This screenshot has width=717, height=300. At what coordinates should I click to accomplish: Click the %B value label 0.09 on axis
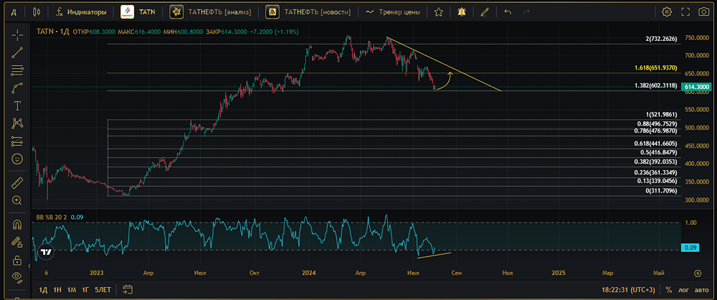coord(690,248)
